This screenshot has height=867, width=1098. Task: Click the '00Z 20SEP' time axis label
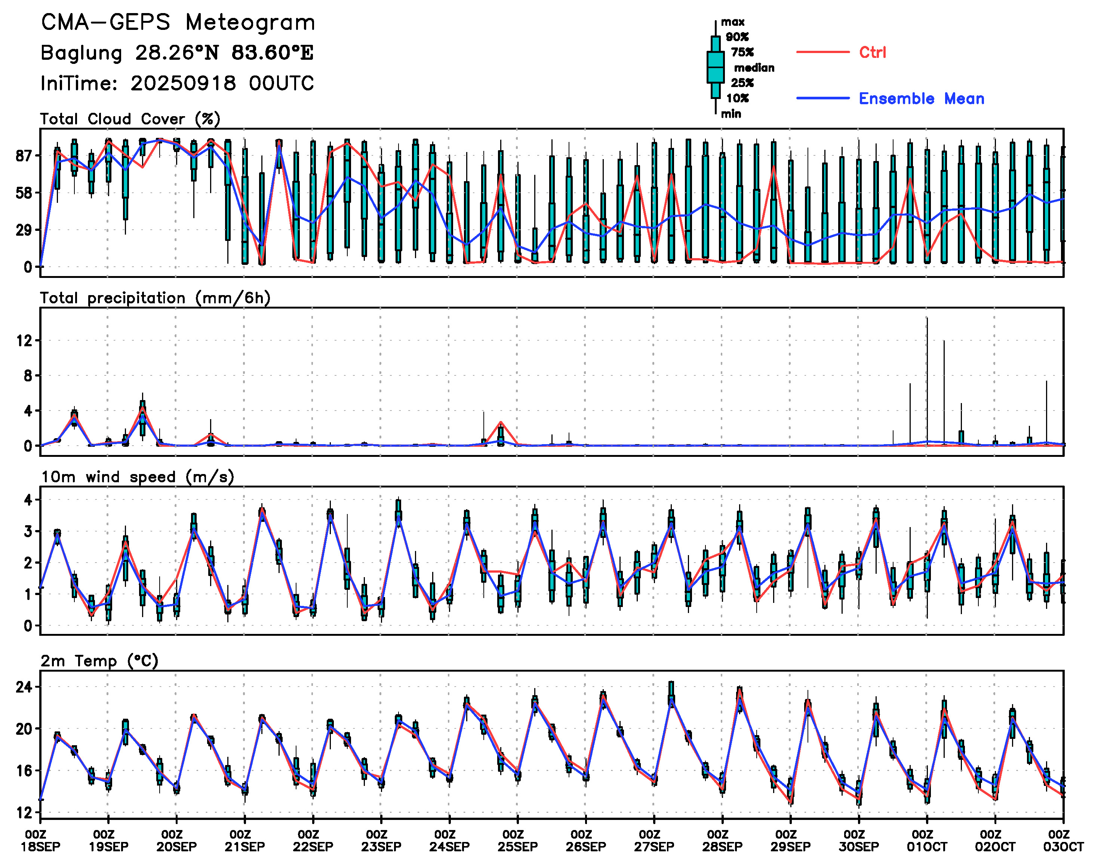click(176, 840)
